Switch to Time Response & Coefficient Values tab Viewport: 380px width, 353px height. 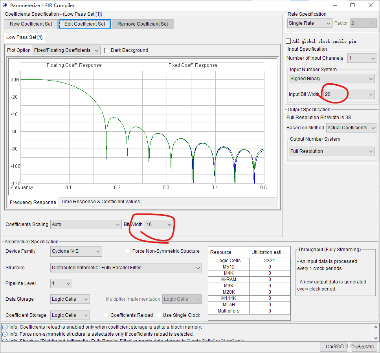(x=100, y=201)
